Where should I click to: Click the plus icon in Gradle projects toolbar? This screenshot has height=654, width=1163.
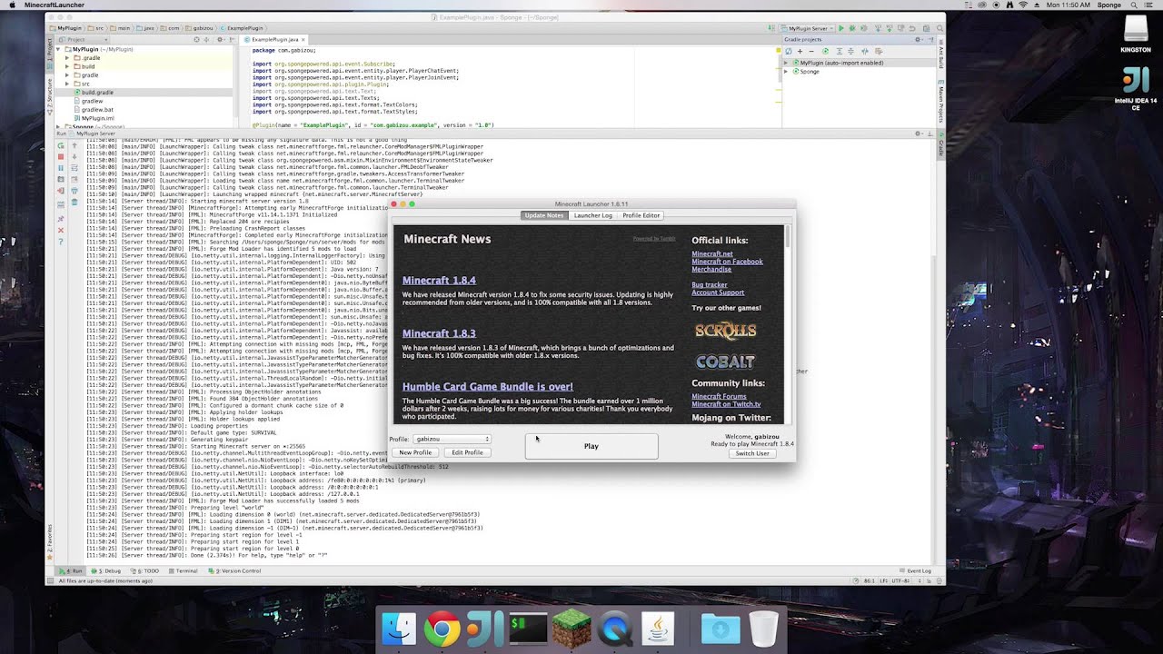point(800,52)
